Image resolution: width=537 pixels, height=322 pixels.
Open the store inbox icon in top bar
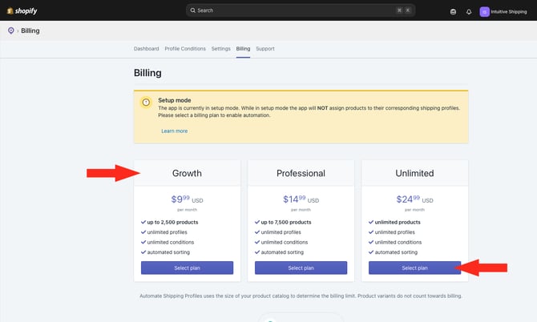coord(453,12)
